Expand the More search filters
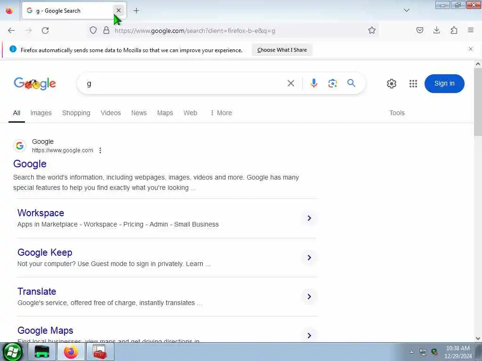 tap(221, 113)
